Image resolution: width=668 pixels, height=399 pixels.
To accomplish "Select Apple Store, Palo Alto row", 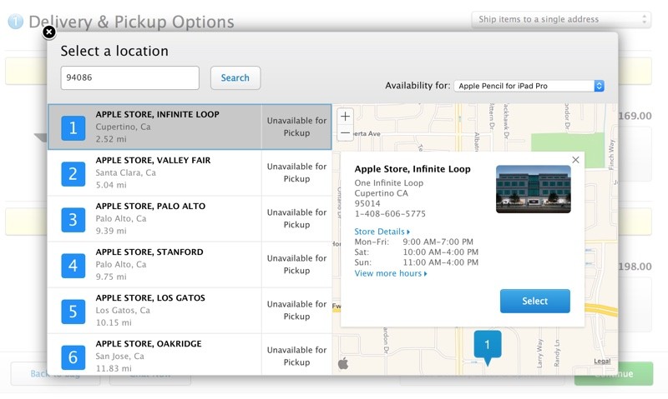I will [x=190, y=218].
